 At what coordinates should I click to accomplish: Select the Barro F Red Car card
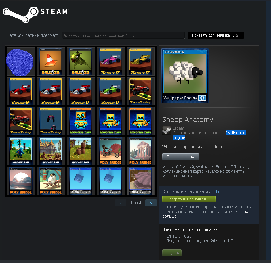click(x=21, y=91)
